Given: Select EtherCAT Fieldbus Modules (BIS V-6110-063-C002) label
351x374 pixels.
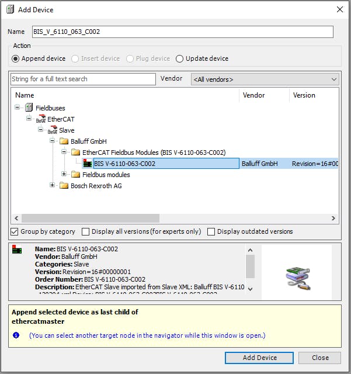Looking at the screenshot, I should pos(154,153).
